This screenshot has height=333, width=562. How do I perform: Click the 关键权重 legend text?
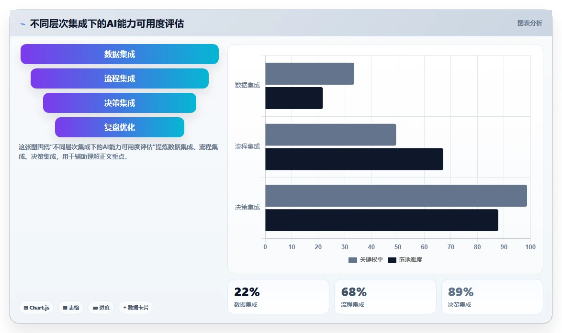click(x=371, y=260)
